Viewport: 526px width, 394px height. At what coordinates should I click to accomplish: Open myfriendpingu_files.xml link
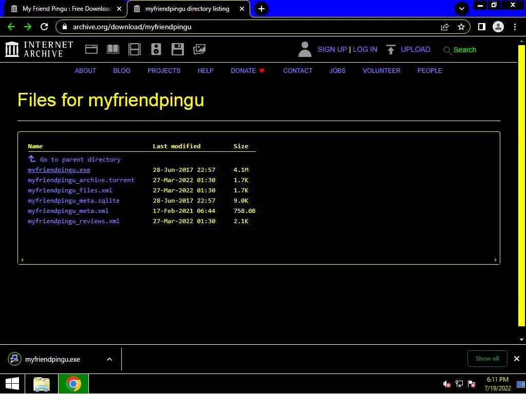click(x=70, y=190)
